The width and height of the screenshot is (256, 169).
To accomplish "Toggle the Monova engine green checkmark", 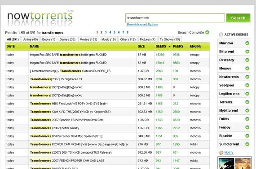I will point(247,68).
